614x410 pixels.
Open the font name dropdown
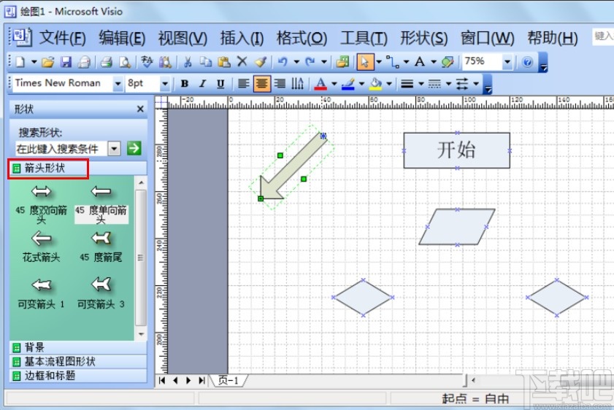[118, 84]
